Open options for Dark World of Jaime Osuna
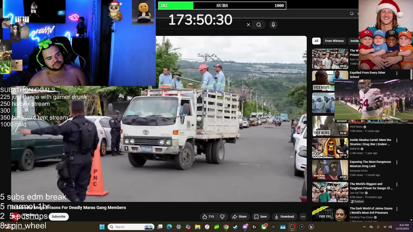 397,209
